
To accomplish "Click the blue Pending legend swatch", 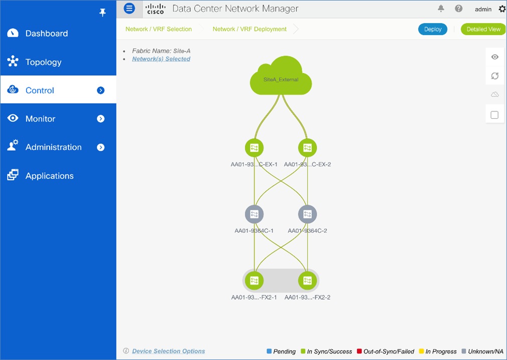I will point(269,351).
